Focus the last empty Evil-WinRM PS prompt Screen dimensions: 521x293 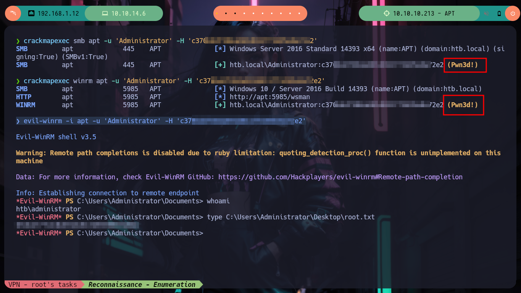(110, 233)
